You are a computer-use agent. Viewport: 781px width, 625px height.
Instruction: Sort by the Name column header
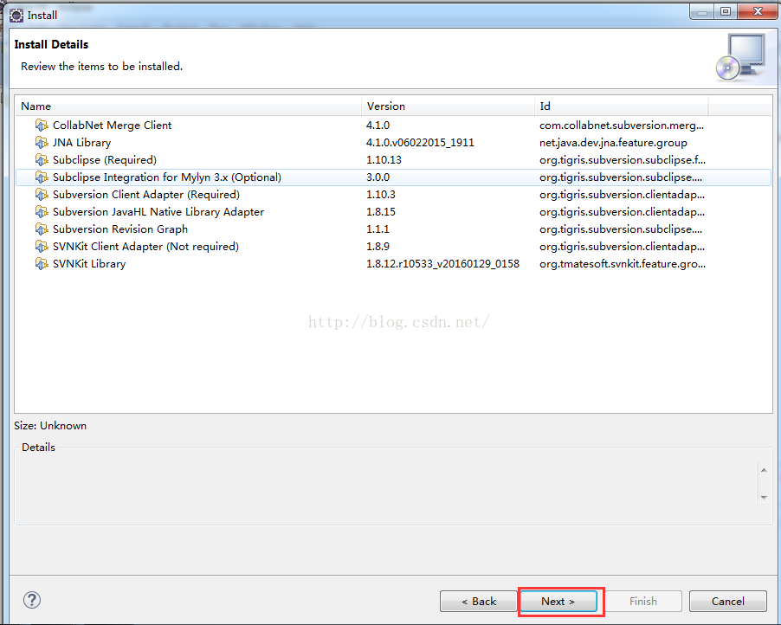point(188,106)
